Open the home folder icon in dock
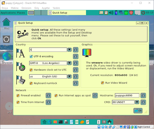Screen dimensions: 154x129 pyautogui.click(x=45, y=122)
